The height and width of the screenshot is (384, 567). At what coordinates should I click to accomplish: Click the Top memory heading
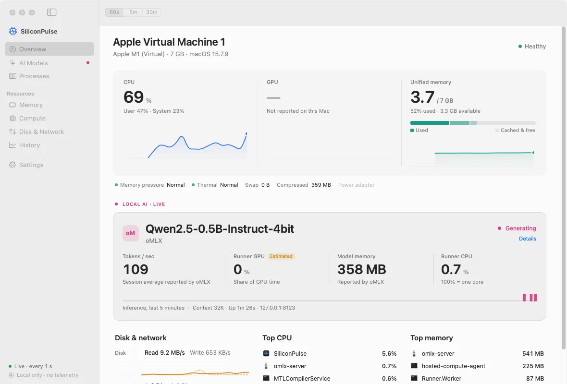431,338
